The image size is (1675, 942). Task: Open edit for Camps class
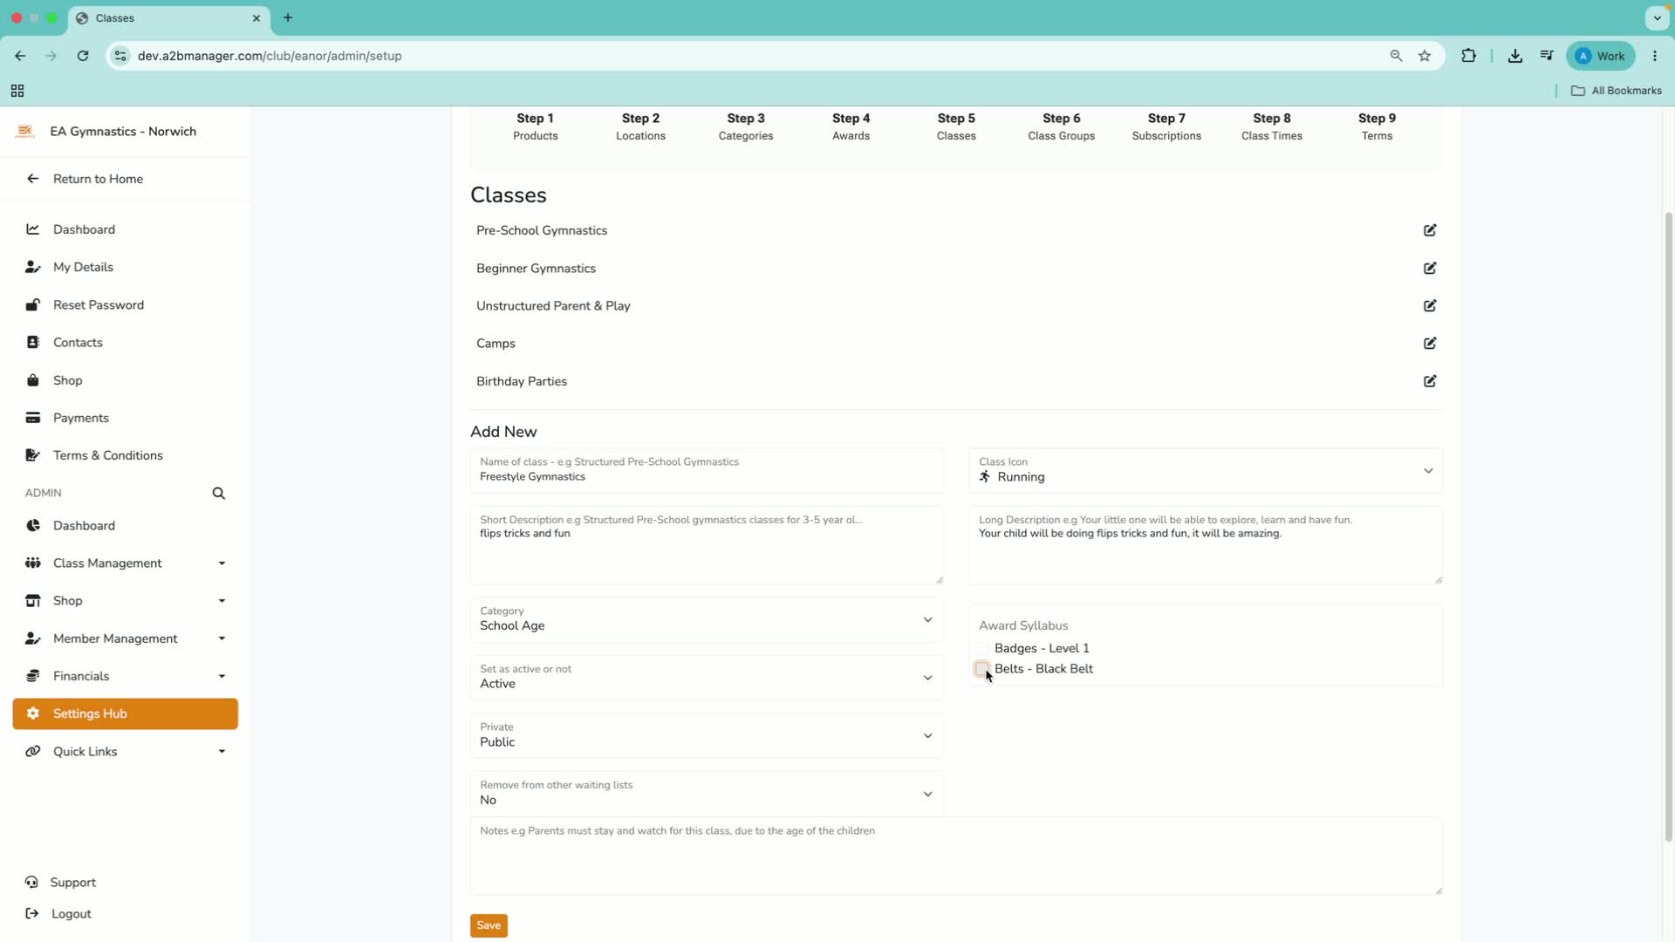(1430, 344)
